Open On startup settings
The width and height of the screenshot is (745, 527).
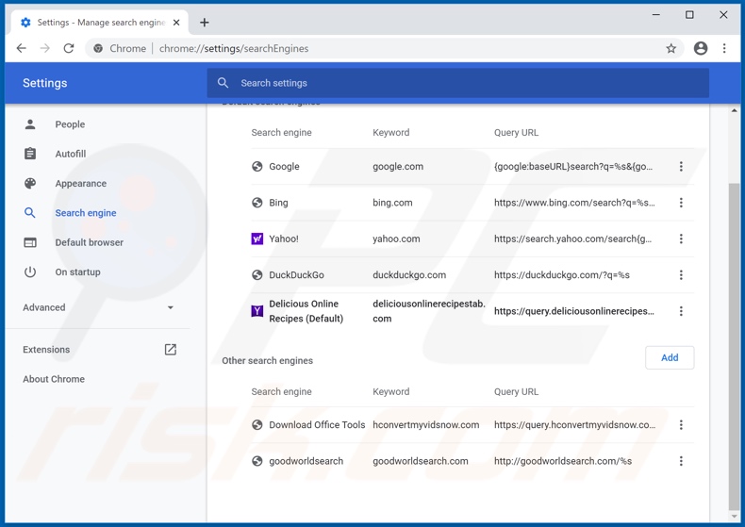tap(78, 272)
